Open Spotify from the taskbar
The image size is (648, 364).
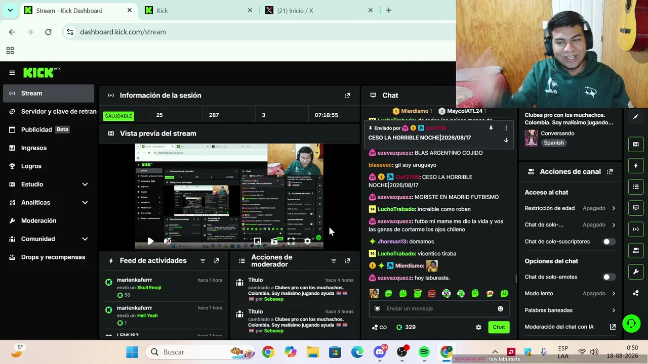point(424,352)
